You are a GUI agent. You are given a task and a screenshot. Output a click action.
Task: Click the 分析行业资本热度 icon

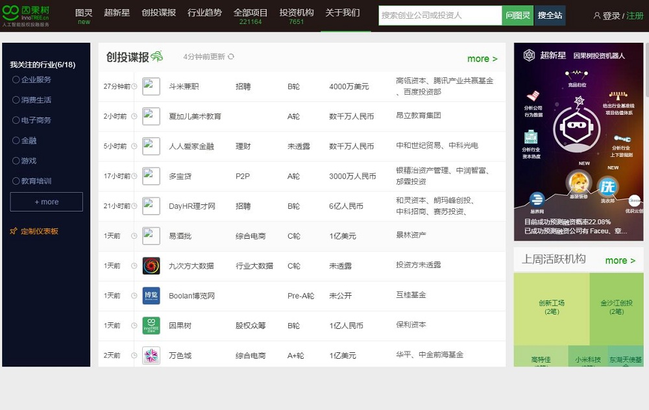pos(531,136)
